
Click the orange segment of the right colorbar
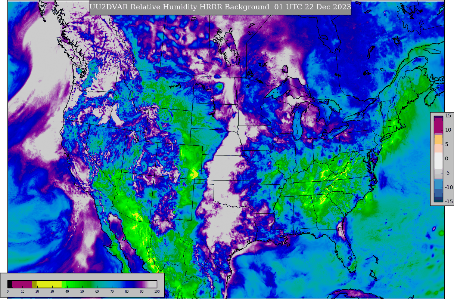click(x=438, y=139)
